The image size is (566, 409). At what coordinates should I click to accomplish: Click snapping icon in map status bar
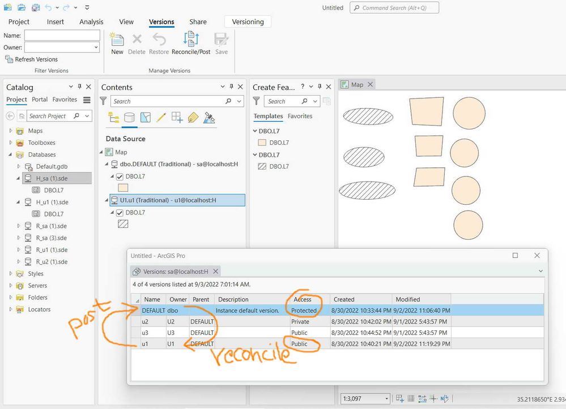click(399, 398)
